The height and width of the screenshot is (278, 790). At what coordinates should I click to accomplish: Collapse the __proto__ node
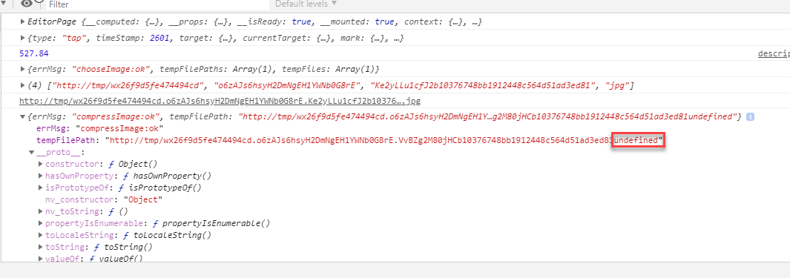tap(31, 152)
